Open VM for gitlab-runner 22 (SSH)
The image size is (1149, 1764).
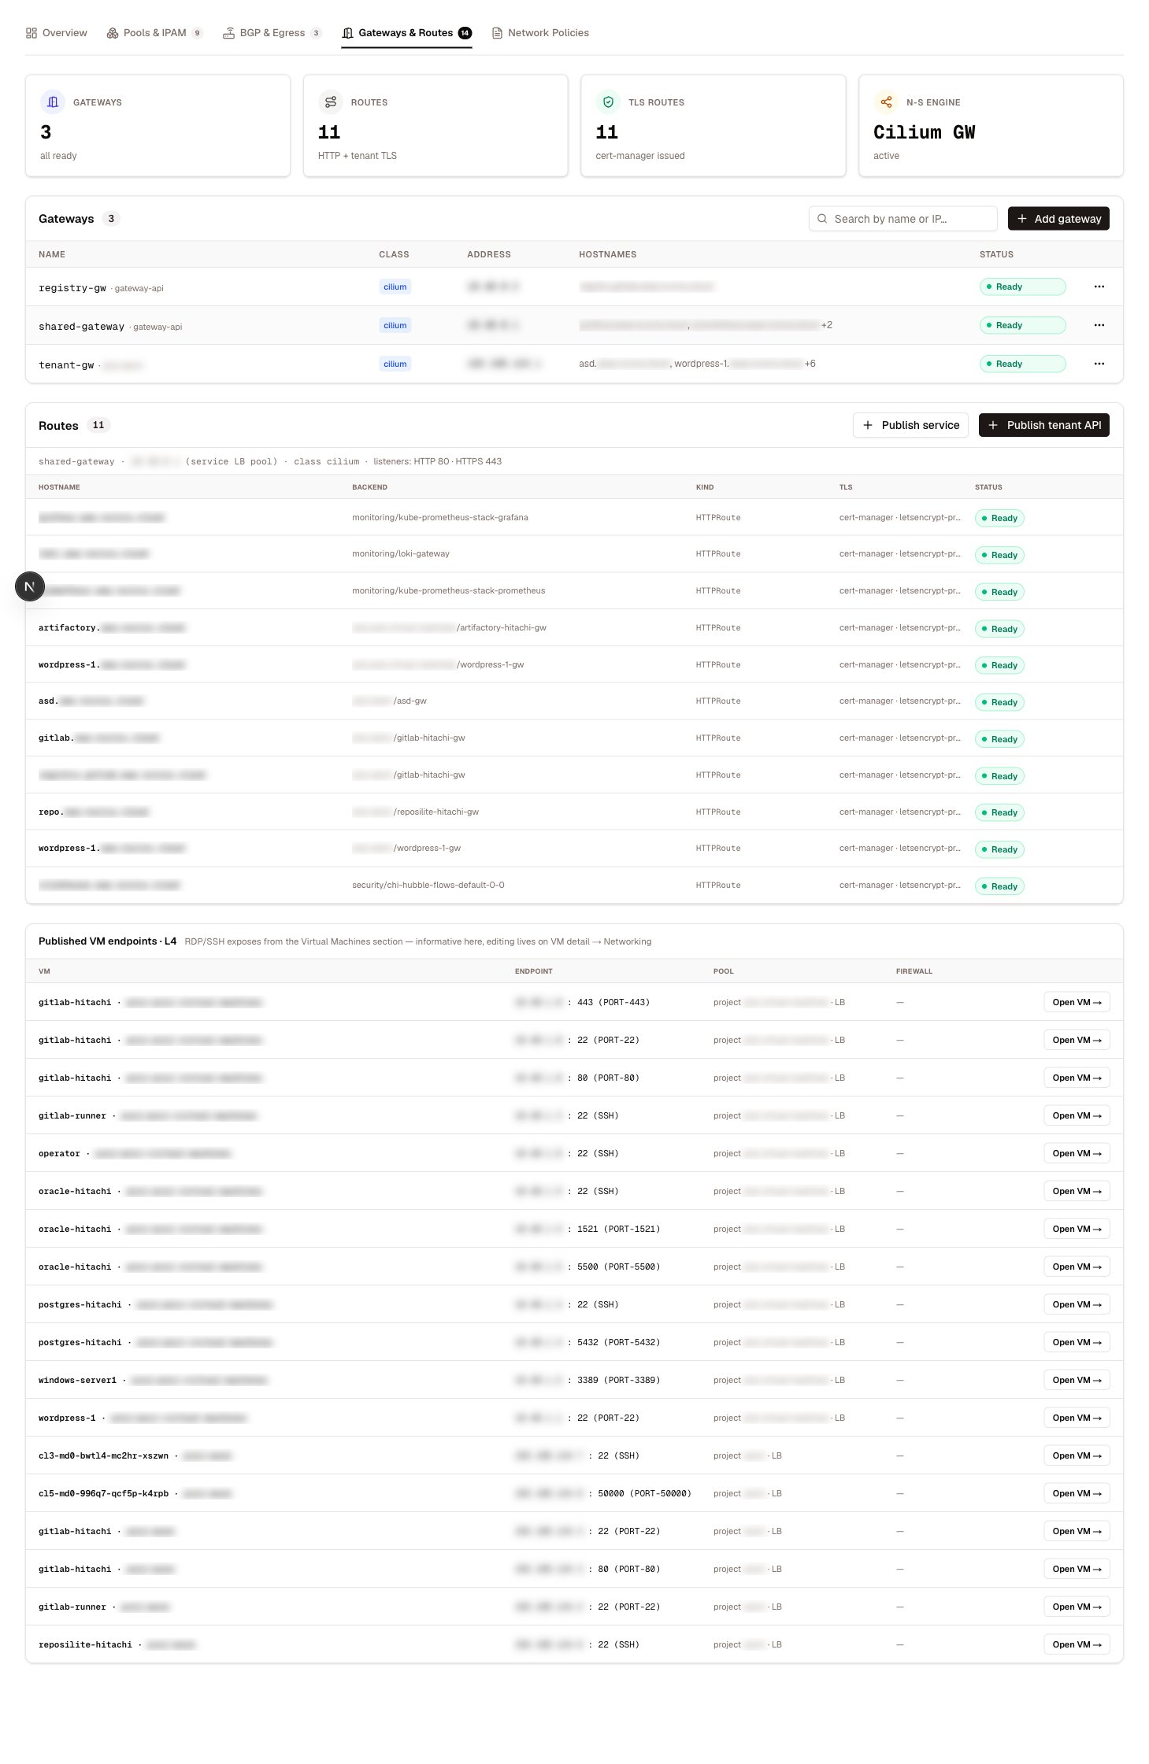point(1077,1115)
